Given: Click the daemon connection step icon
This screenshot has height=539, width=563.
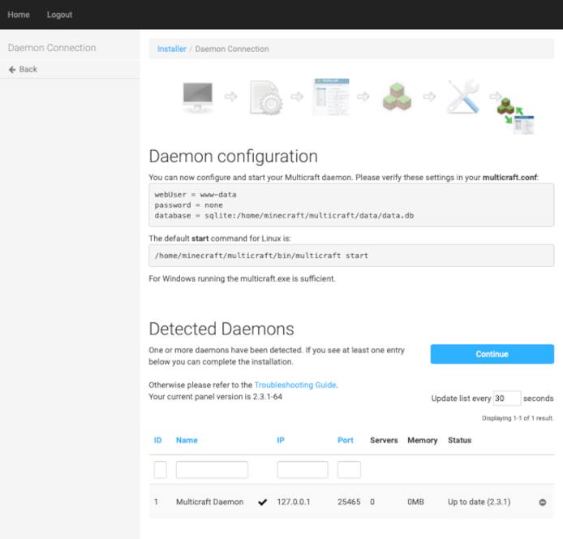Looking at the screenshot, I should [515, 113].
